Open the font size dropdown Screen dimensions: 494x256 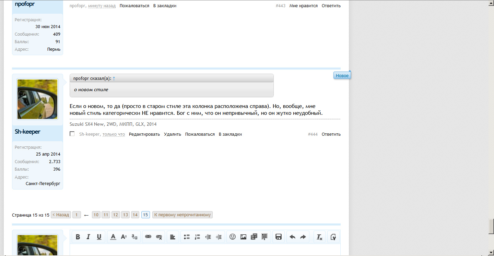point(124,237)
